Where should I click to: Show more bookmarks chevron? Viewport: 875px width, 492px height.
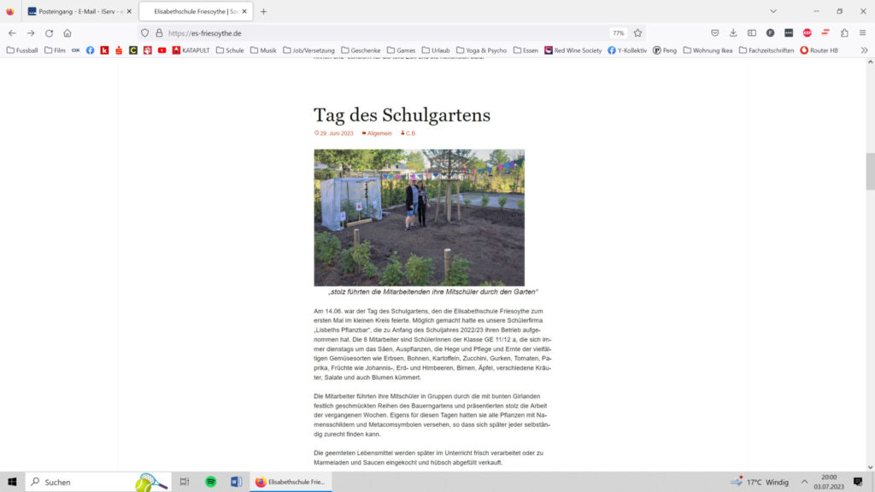[x=864, y=50]
